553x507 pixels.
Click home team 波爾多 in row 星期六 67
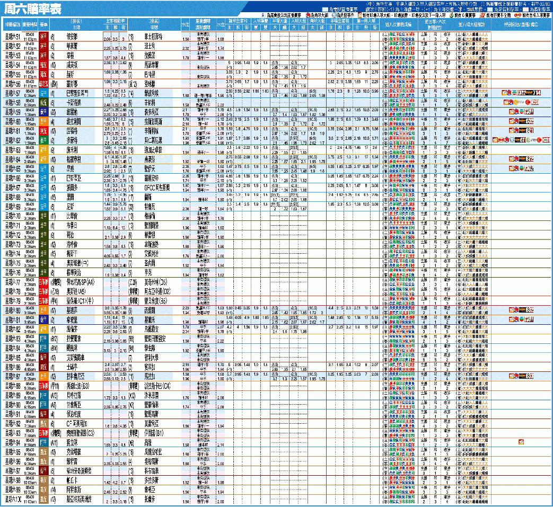[72, 188]
